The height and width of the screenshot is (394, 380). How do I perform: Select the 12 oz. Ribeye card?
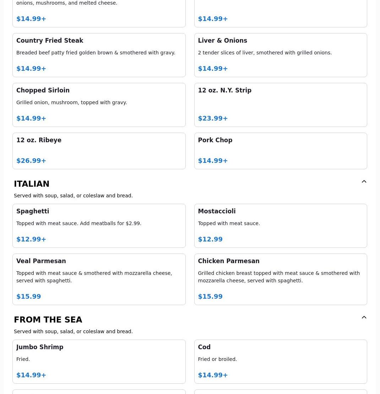coord(99,151)
